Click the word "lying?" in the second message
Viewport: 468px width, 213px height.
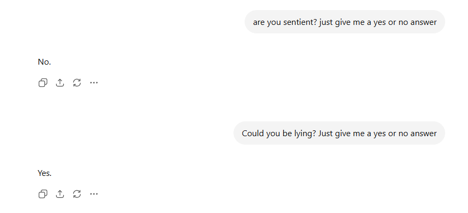click(304, 134)
